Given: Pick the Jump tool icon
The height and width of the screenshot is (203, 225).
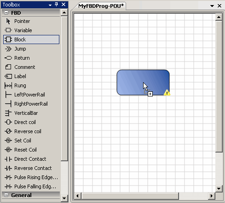Looking at the screenshot, I should [x=8, y=49].
